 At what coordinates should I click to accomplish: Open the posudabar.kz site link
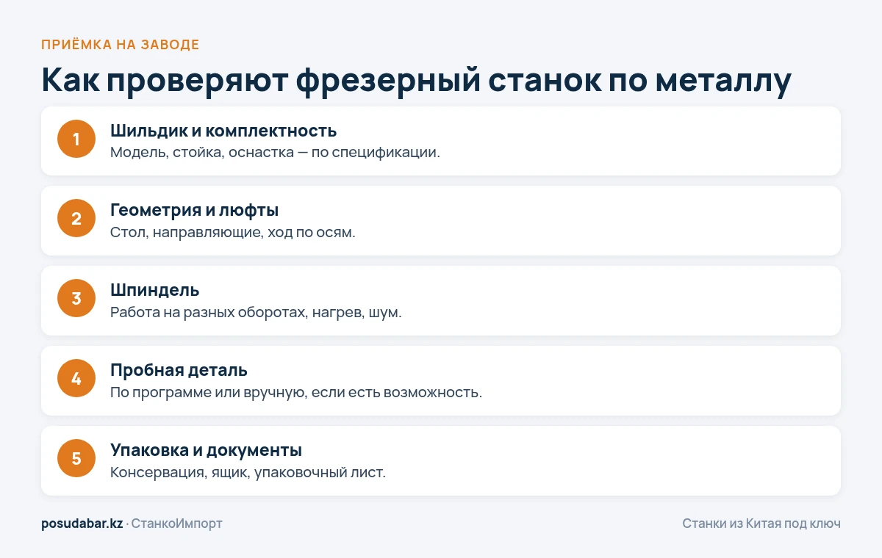click(82, 523)
